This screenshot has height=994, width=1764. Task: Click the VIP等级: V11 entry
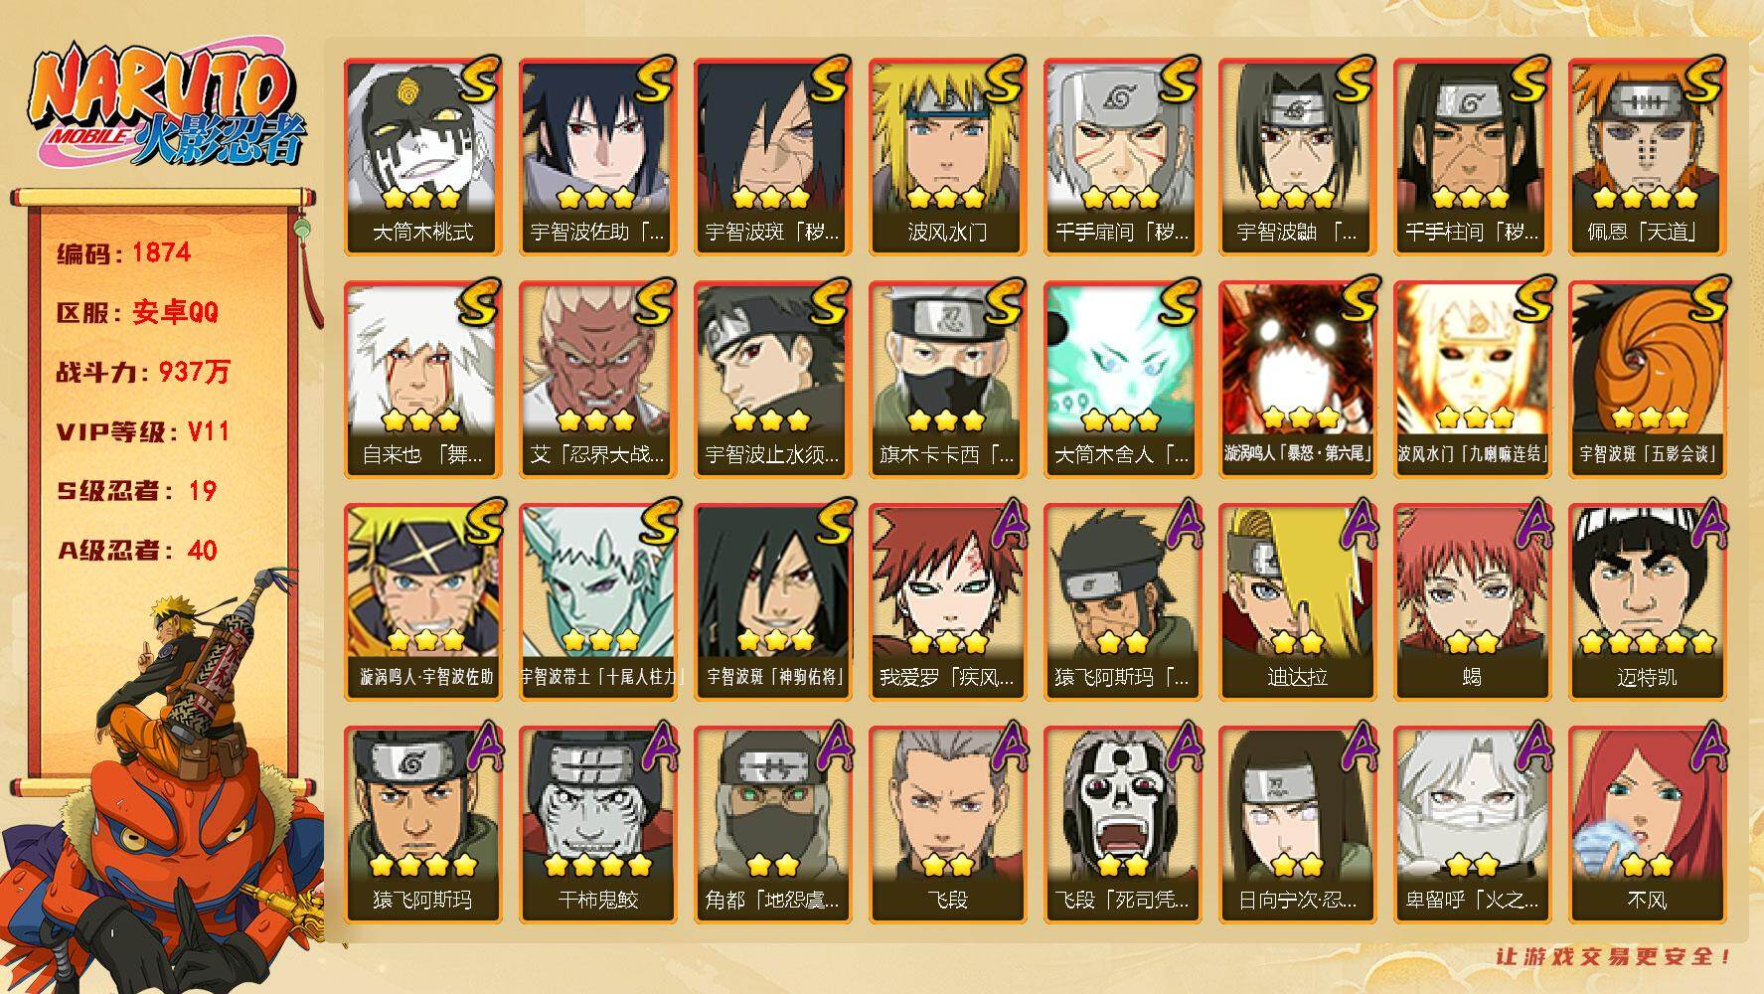coord(143,431)
